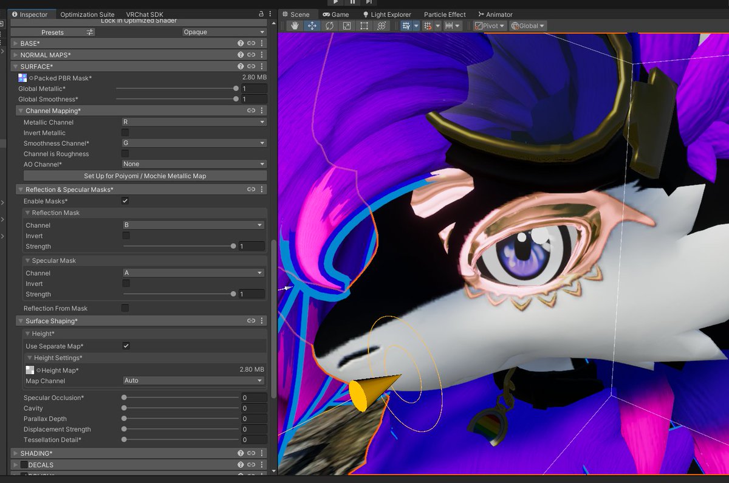This screenshot has width=729, height=483.
Task: Click the Presets button
Action: point(54,32)
